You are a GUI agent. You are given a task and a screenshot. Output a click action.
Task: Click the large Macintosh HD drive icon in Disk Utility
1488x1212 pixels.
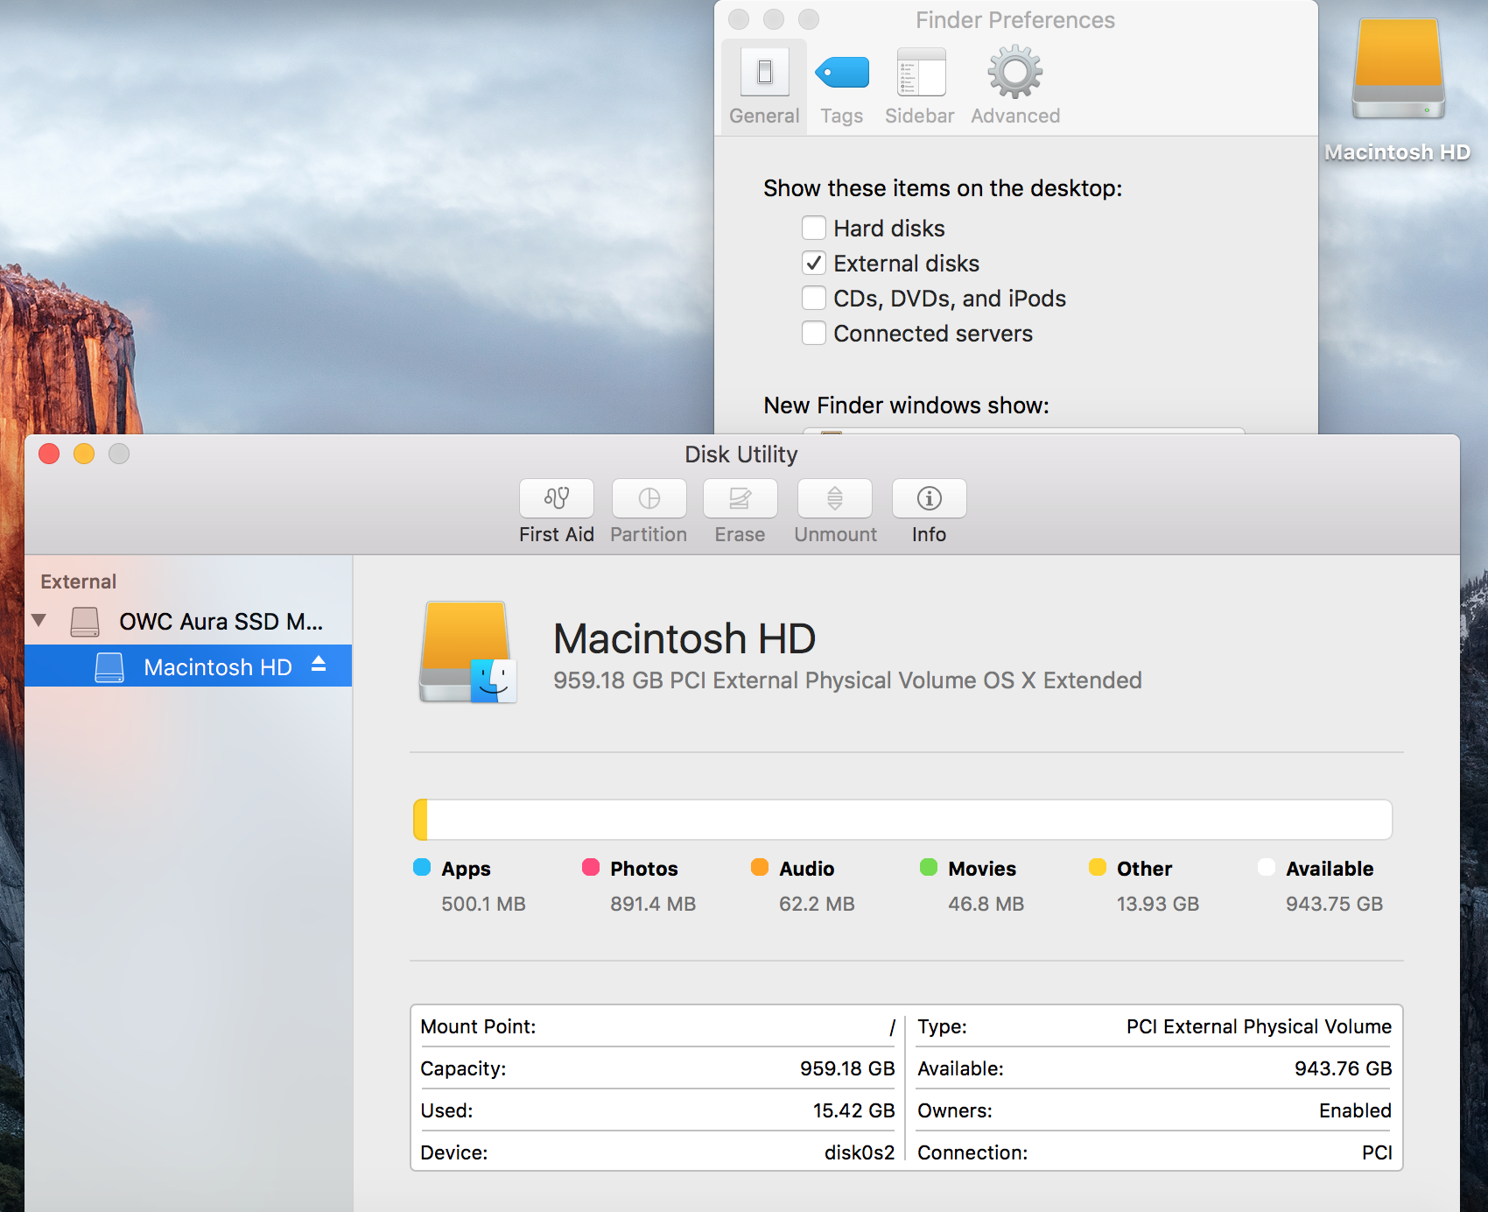click(468, 652)
